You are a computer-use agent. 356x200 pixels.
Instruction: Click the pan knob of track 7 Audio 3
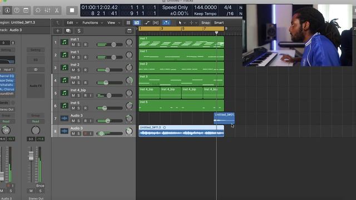click(129, 118)
